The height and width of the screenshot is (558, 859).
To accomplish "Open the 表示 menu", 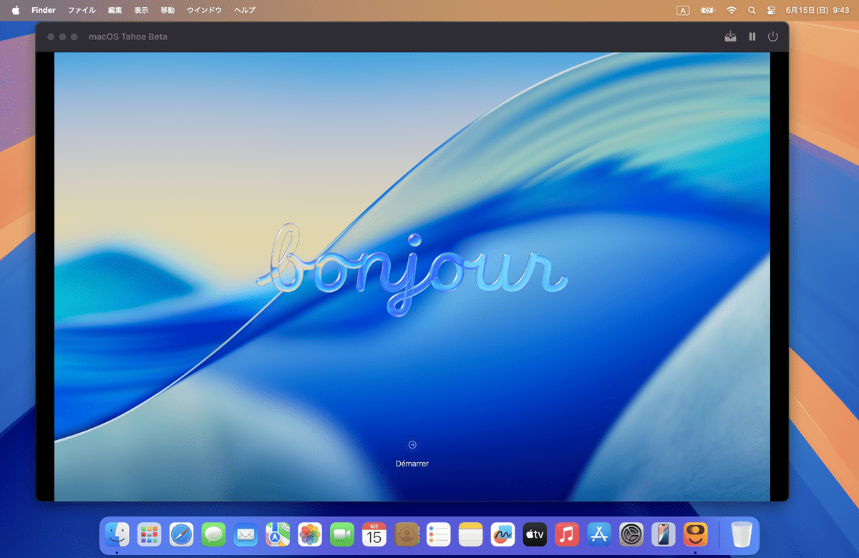I will 142,11.
